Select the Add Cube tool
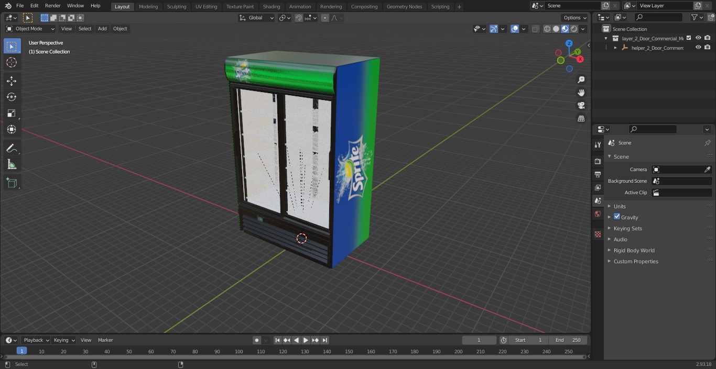Image resolution: width=716 pixels, height=369 pixels. point(12,183)
